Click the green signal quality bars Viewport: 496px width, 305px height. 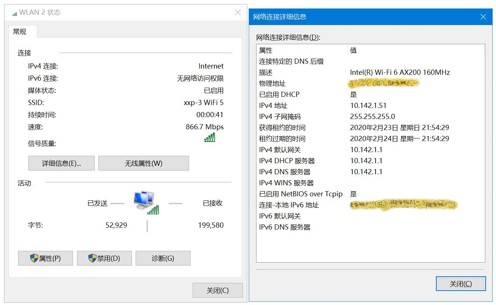(x=210, y=137)
